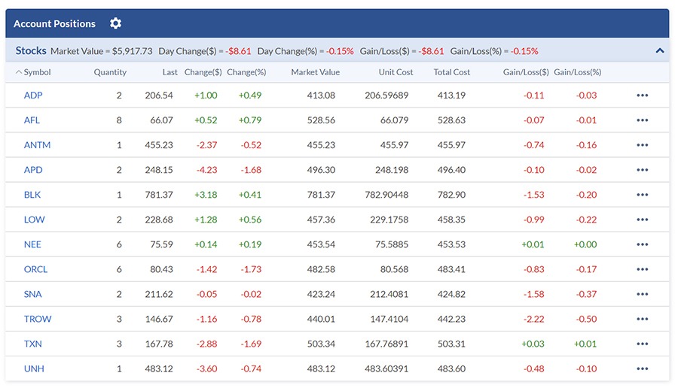Sort by Quantity column header
Screen dimensions: 678x388
tap(110, 72)
